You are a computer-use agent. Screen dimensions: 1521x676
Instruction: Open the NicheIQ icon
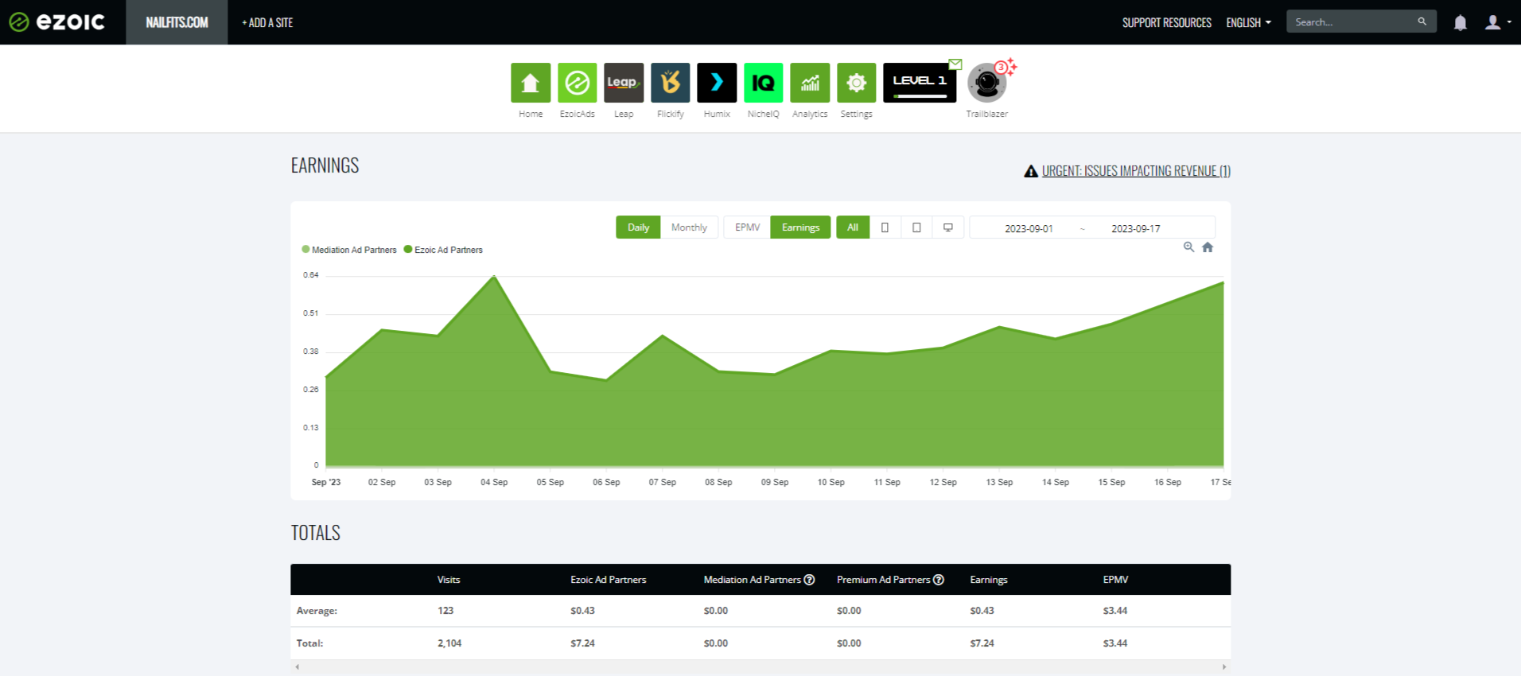(763, 83)
